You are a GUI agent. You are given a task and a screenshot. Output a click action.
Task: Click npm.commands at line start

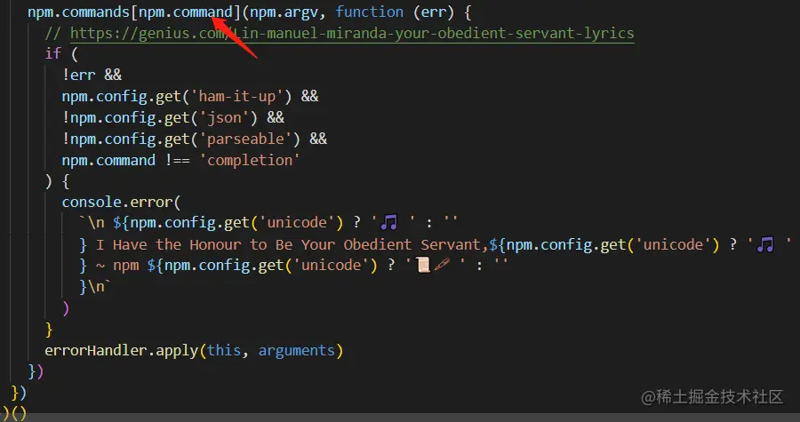tap(78, 12)
